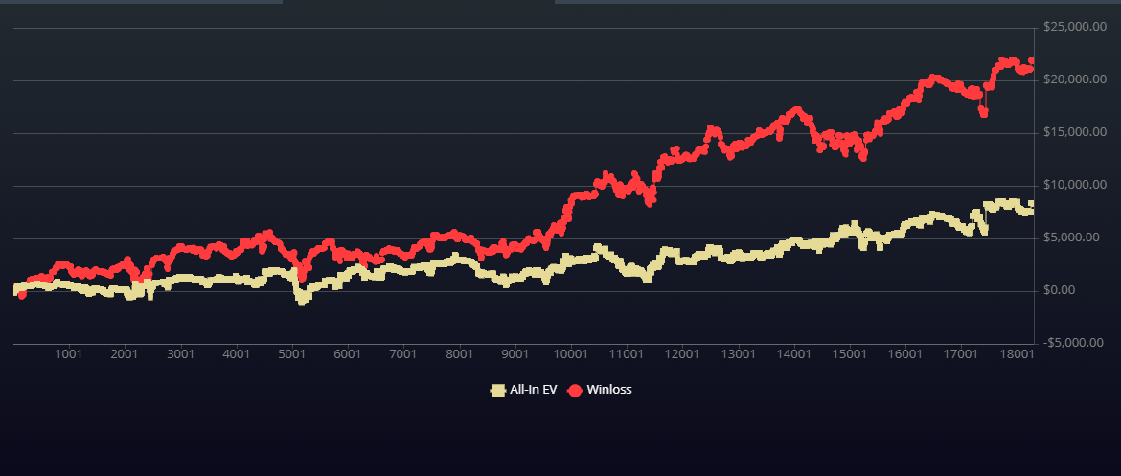Click the 8001 x-axis tick label
Image resolution: width=1121 pixels, height=476 pixels.
coord(460,353)
